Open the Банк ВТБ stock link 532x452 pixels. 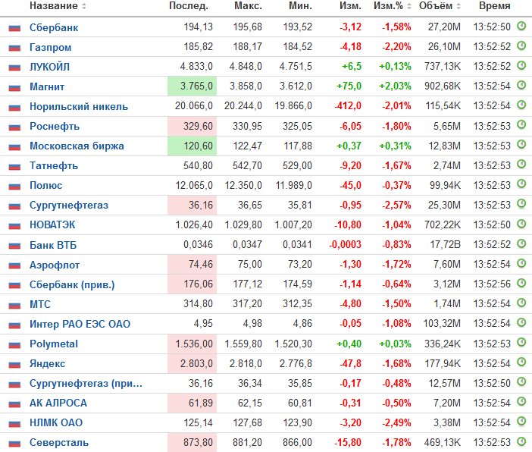click(53, 245)
